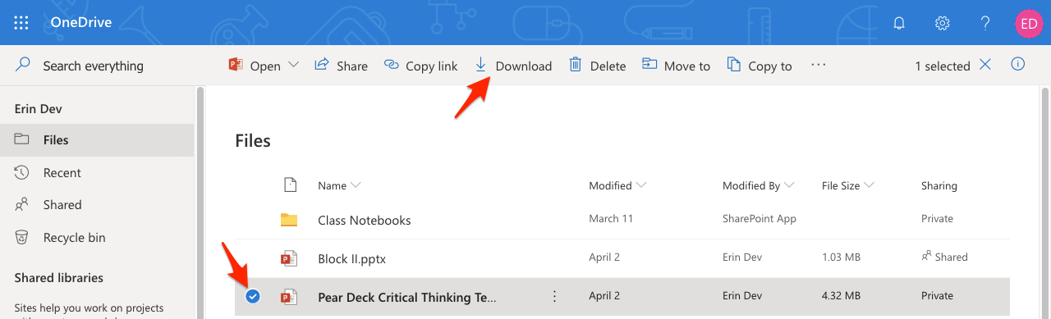The height and width of the screenshot is (319, 1051).
Task: Open Pear Deck row more actions menu
Action: point(554,296)
